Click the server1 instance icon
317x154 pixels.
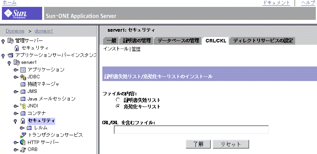(16, 63)
